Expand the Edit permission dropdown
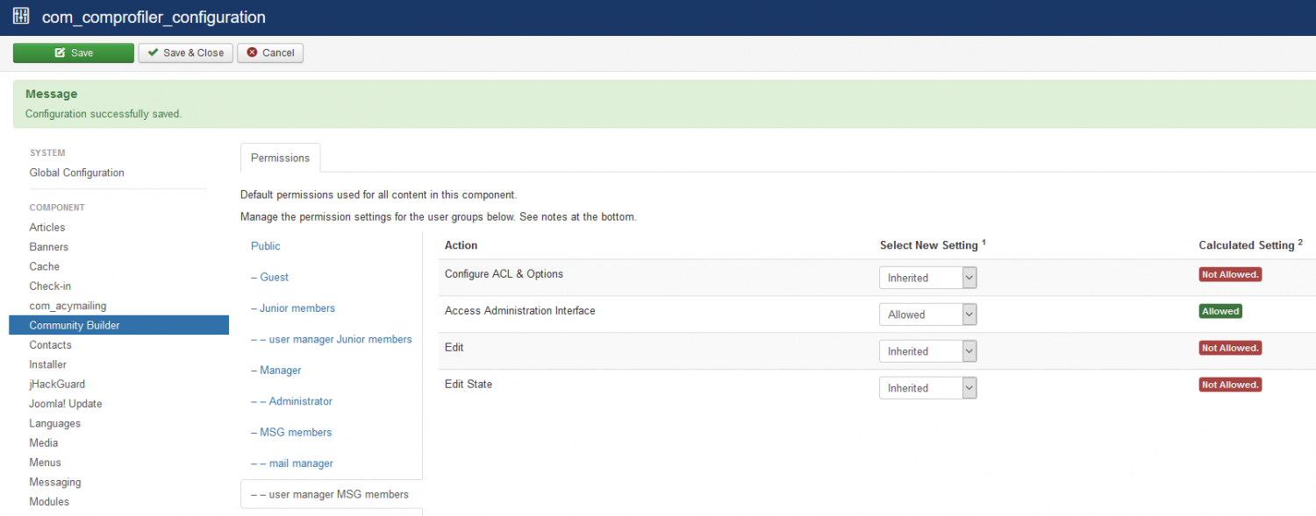Screen dimensions: 1316x516 click(x=928, y=351)
